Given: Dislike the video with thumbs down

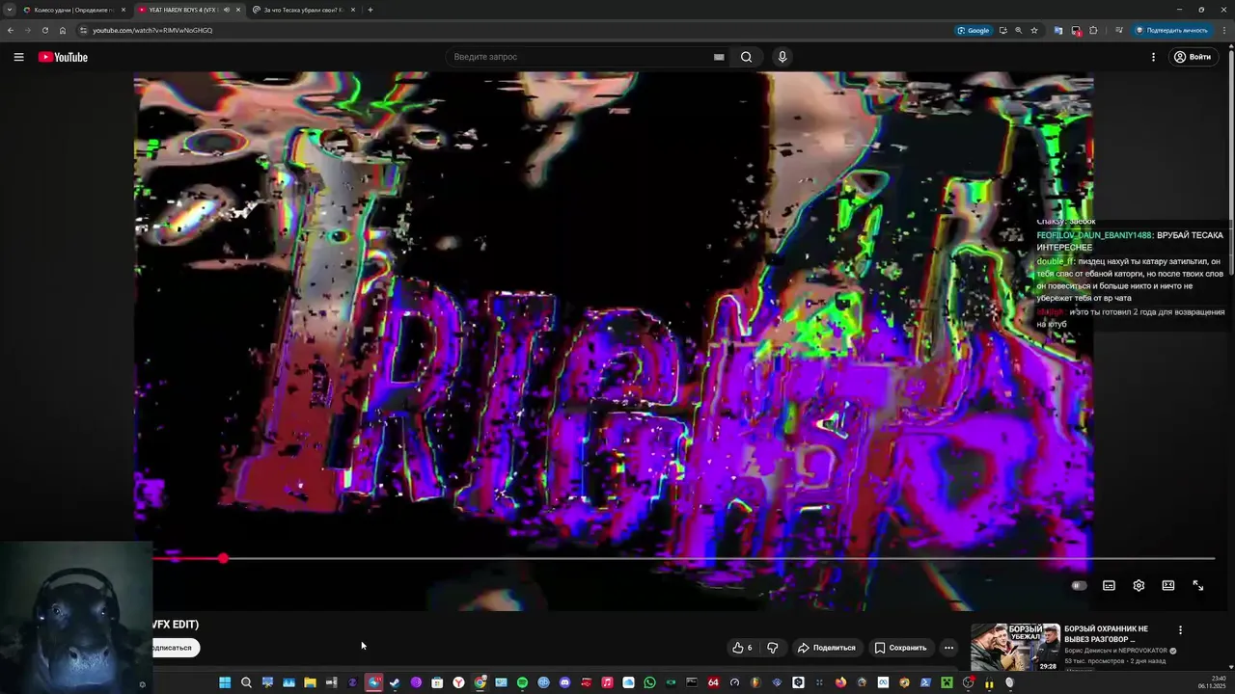Looking at the screenshot, I should (x=772, y=648).
